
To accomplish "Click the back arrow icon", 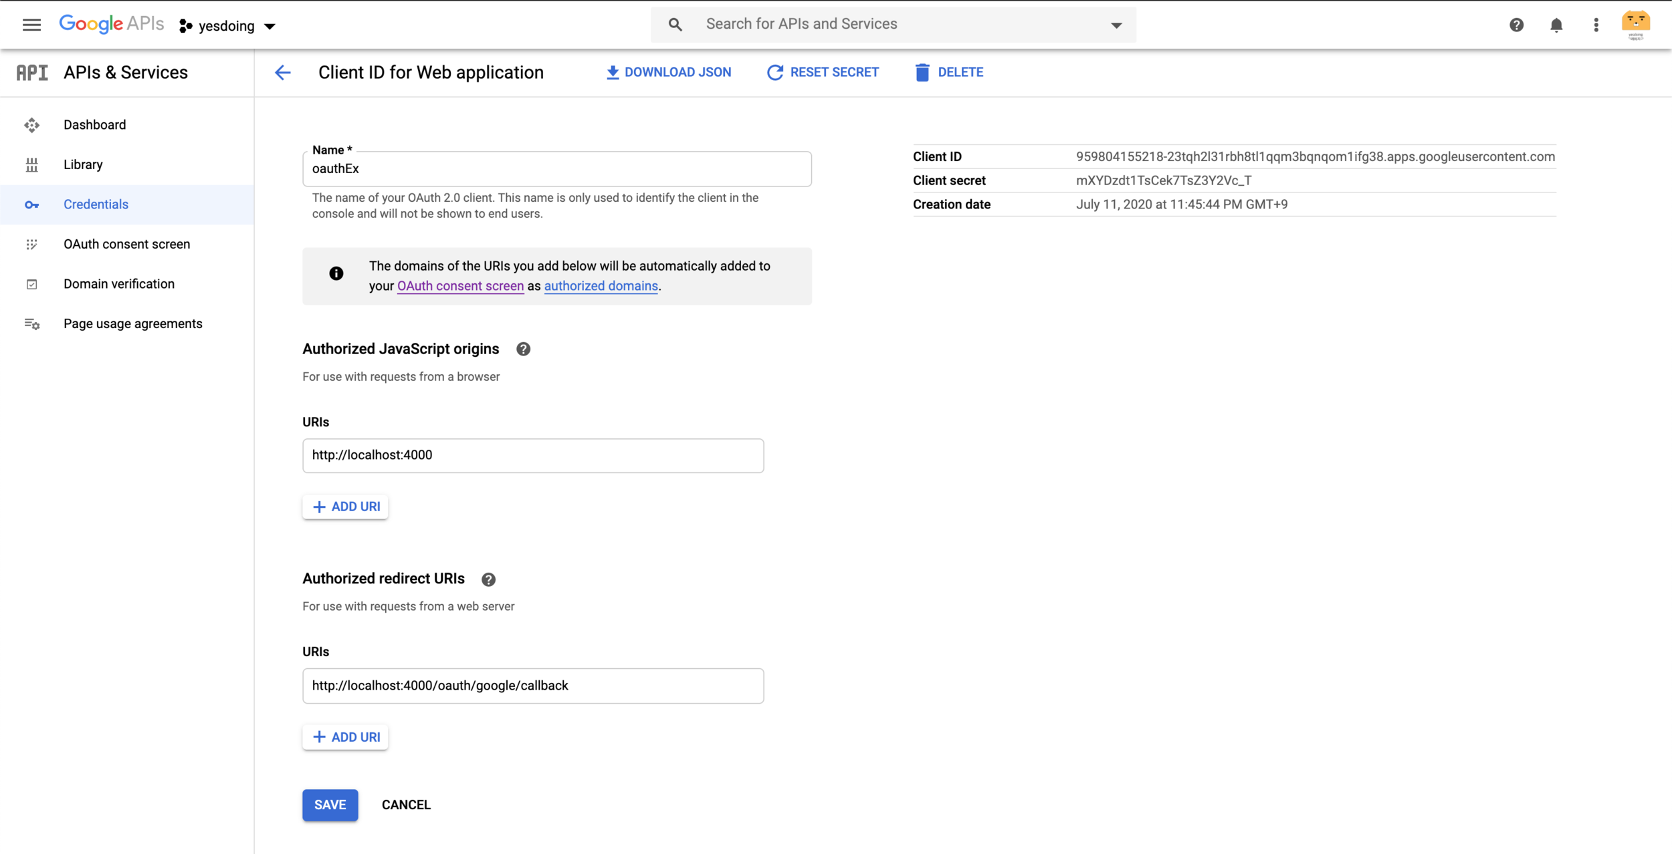I will pyautogui.click(x=283, y=72).
